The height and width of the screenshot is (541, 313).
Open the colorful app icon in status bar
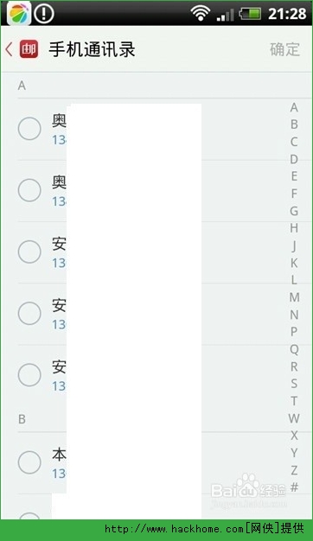tap(19, 13)
